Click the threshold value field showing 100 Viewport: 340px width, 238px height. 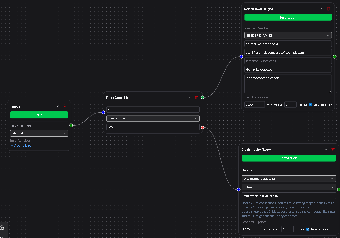[153, 127]
